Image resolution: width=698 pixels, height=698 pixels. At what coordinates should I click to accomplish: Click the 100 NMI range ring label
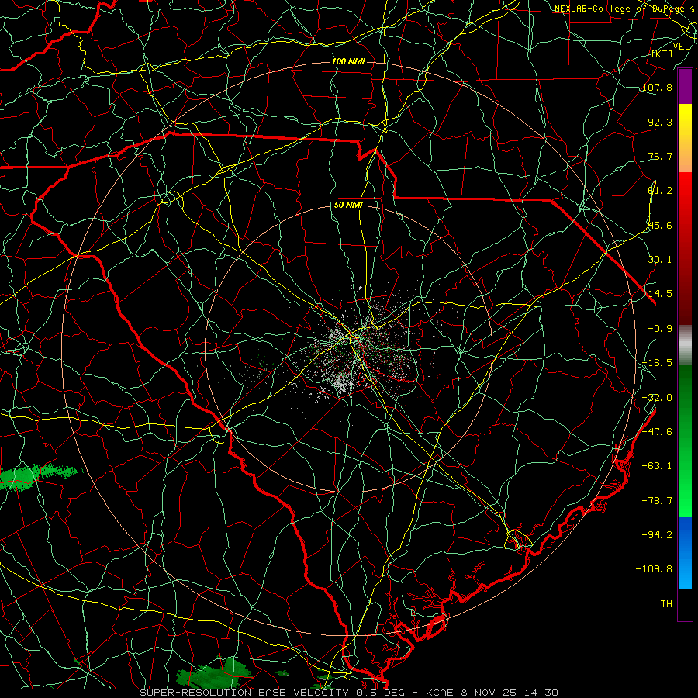point(348,61)
